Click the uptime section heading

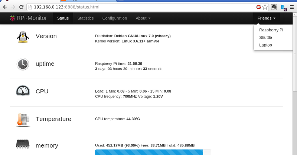[x=45, y=64]
